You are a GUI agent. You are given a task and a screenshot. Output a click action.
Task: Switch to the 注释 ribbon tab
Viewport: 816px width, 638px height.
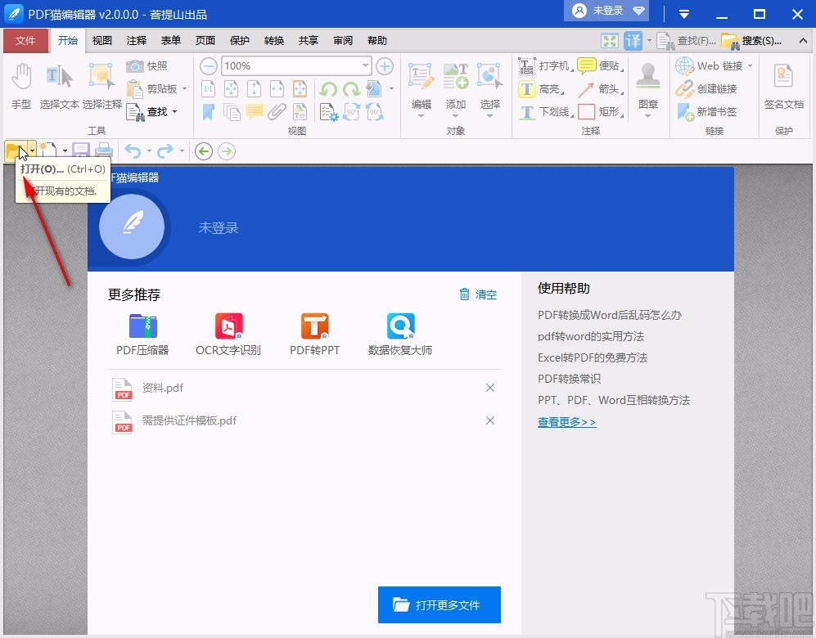point(135,39)
